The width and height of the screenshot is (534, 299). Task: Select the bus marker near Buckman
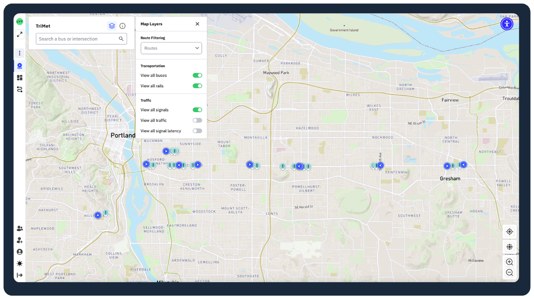(x=166, y=151)
